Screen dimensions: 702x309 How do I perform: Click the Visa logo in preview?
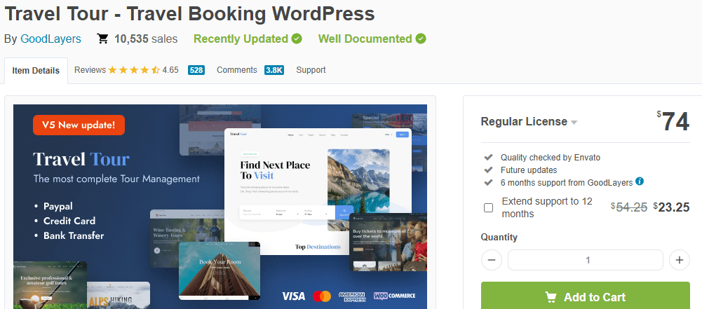(294, 296)
